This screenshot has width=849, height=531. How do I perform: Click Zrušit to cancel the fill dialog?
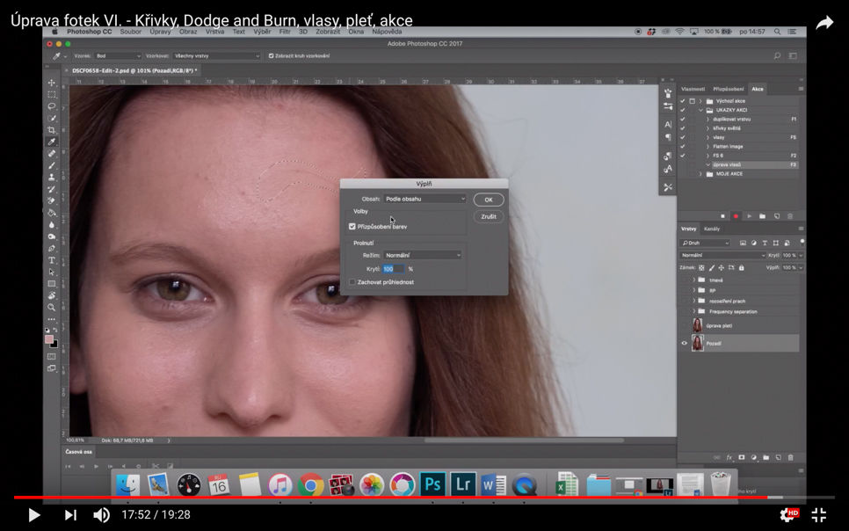489,217
